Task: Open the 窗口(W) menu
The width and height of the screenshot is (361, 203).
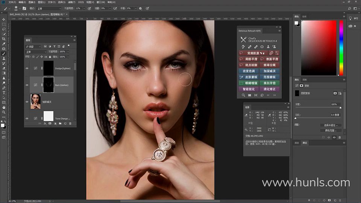Action: 101,2
